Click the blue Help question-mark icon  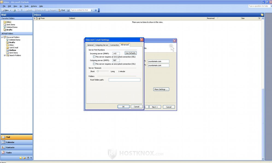[96, 10]
